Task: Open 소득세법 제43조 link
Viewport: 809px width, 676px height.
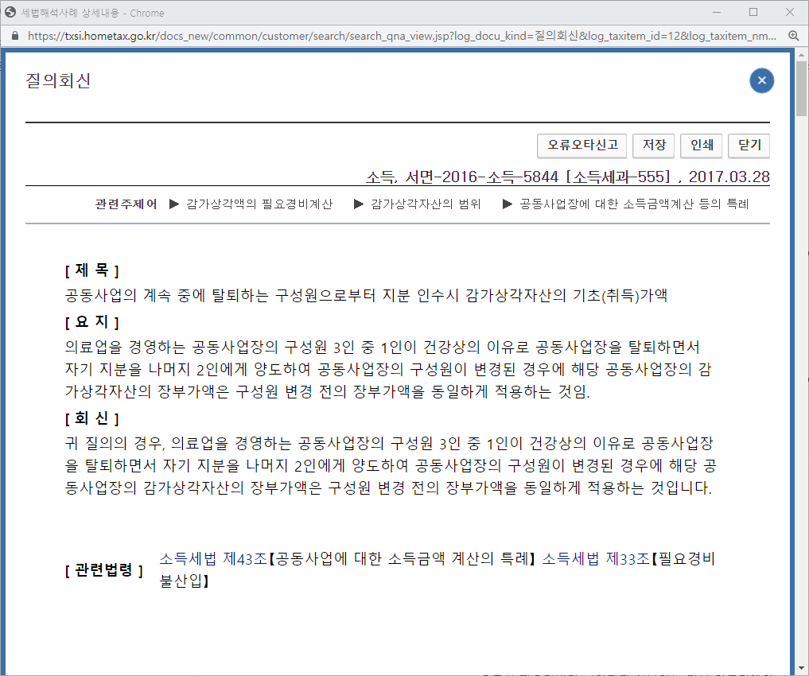Action: click(x=213, y=558)
